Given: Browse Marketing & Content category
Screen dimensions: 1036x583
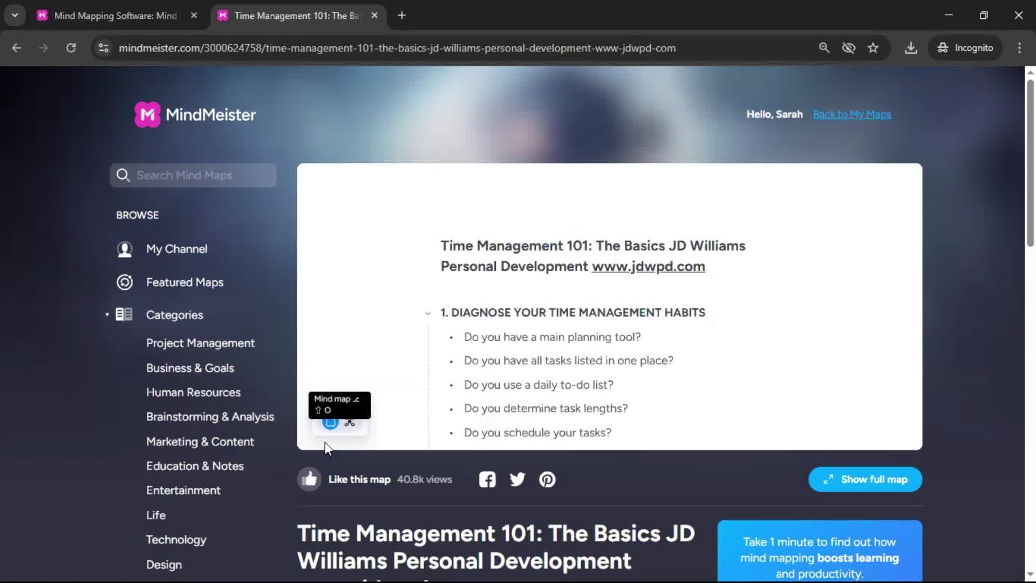Looking at the screenshot, I should (x=200, y=442).
